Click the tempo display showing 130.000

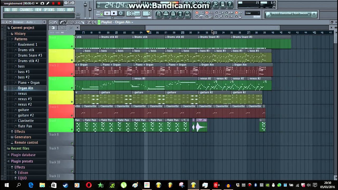134,13
